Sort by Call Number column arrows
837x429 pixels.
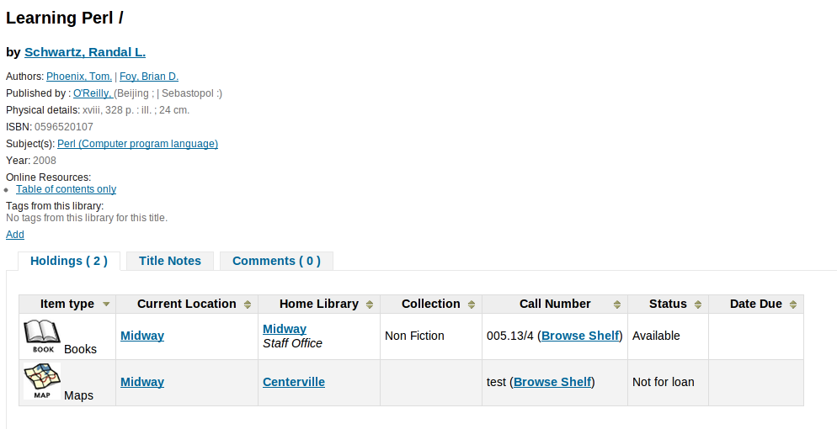[x=617, y=305]
